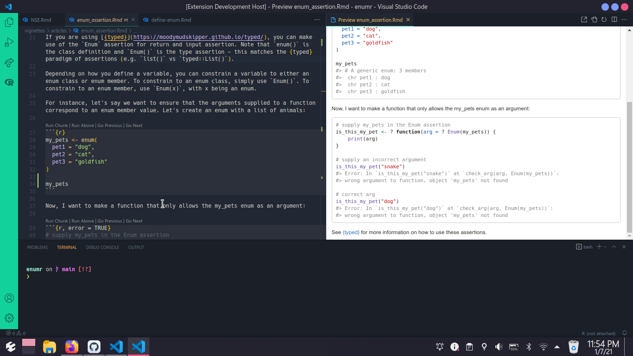Viewport: 633px width, 356px height.
Task: Open the start menu on the taskbar
Action: pyautogui.click(x=10, y=346)
